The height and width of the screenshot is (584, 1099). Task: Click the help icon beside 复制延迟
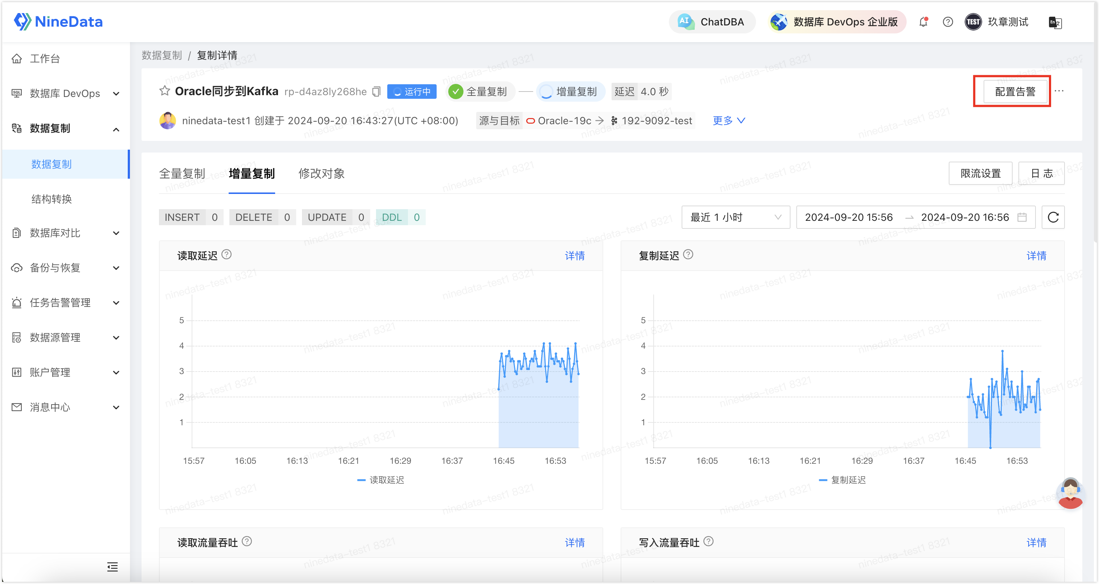click(688, 255)
